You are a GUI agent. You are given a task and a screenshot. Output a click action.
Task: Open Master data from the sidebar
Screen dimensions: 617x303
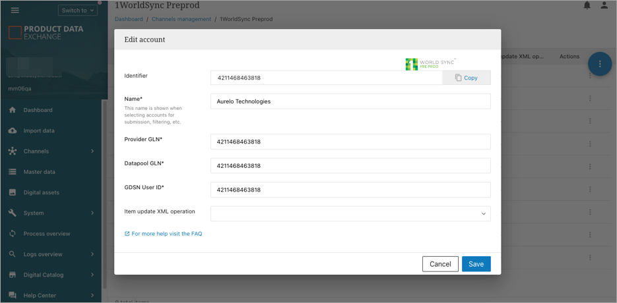[x=39, y=172]
